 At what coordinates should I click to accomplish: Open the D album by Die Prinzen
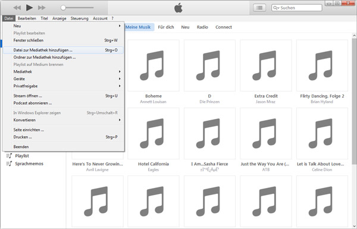click(209, 65)
